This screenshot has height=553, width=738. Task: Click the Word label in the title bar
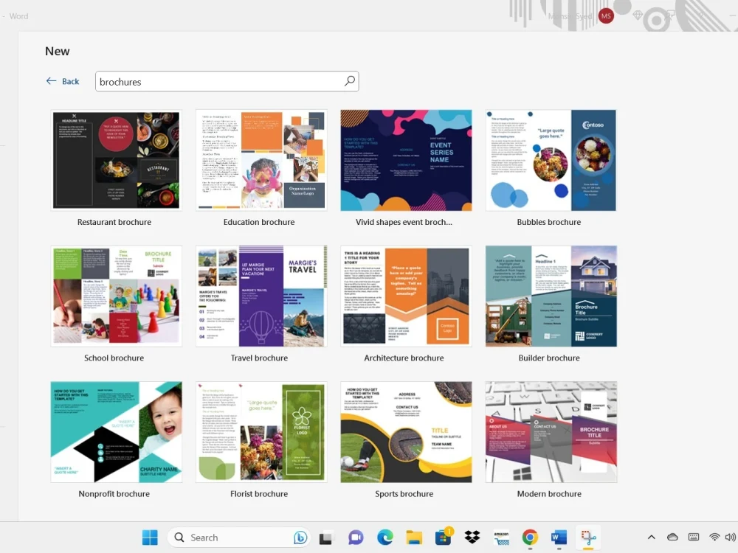pos(18,15)
